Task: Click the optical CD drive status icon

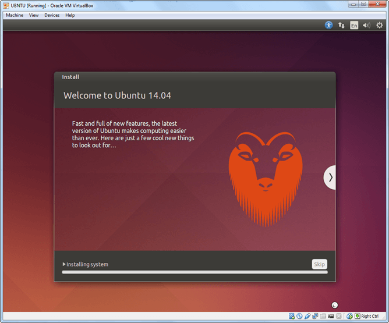Action: 299,316
